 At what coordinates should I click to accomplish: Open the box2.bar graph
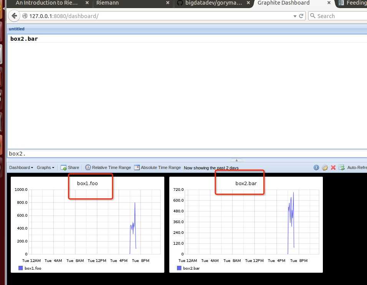[x=246, y=225]
